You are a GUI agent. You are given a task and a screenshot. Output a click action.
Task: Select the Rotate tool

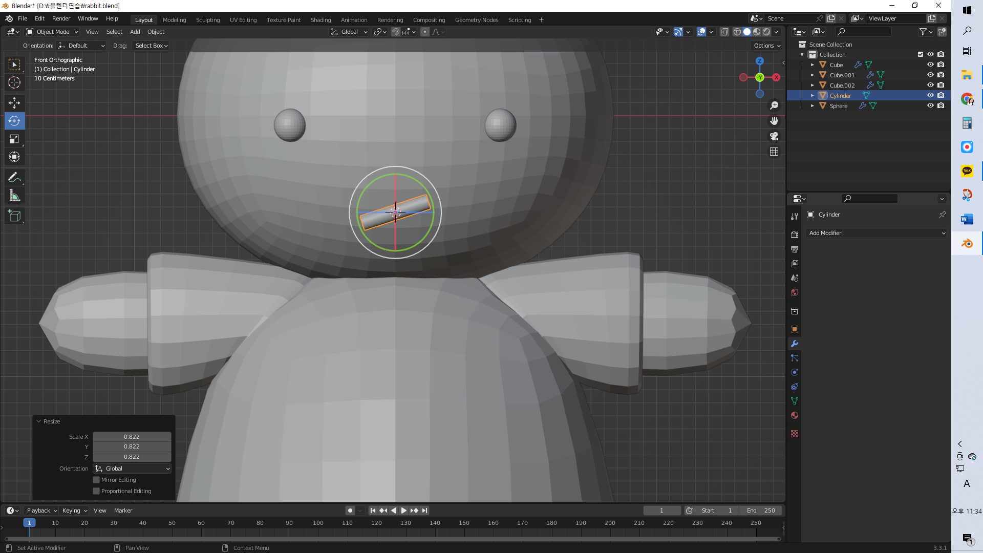click(14, 121)
